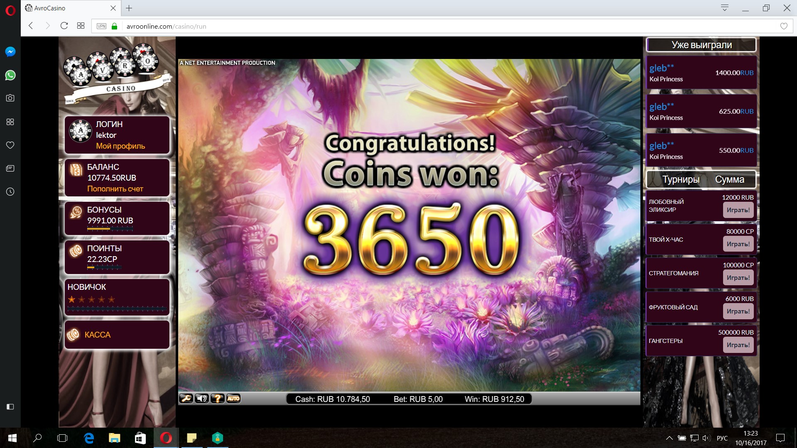Select the Сумма header tab
Viewport: 797px width, 448px height.
coord(729,179)
